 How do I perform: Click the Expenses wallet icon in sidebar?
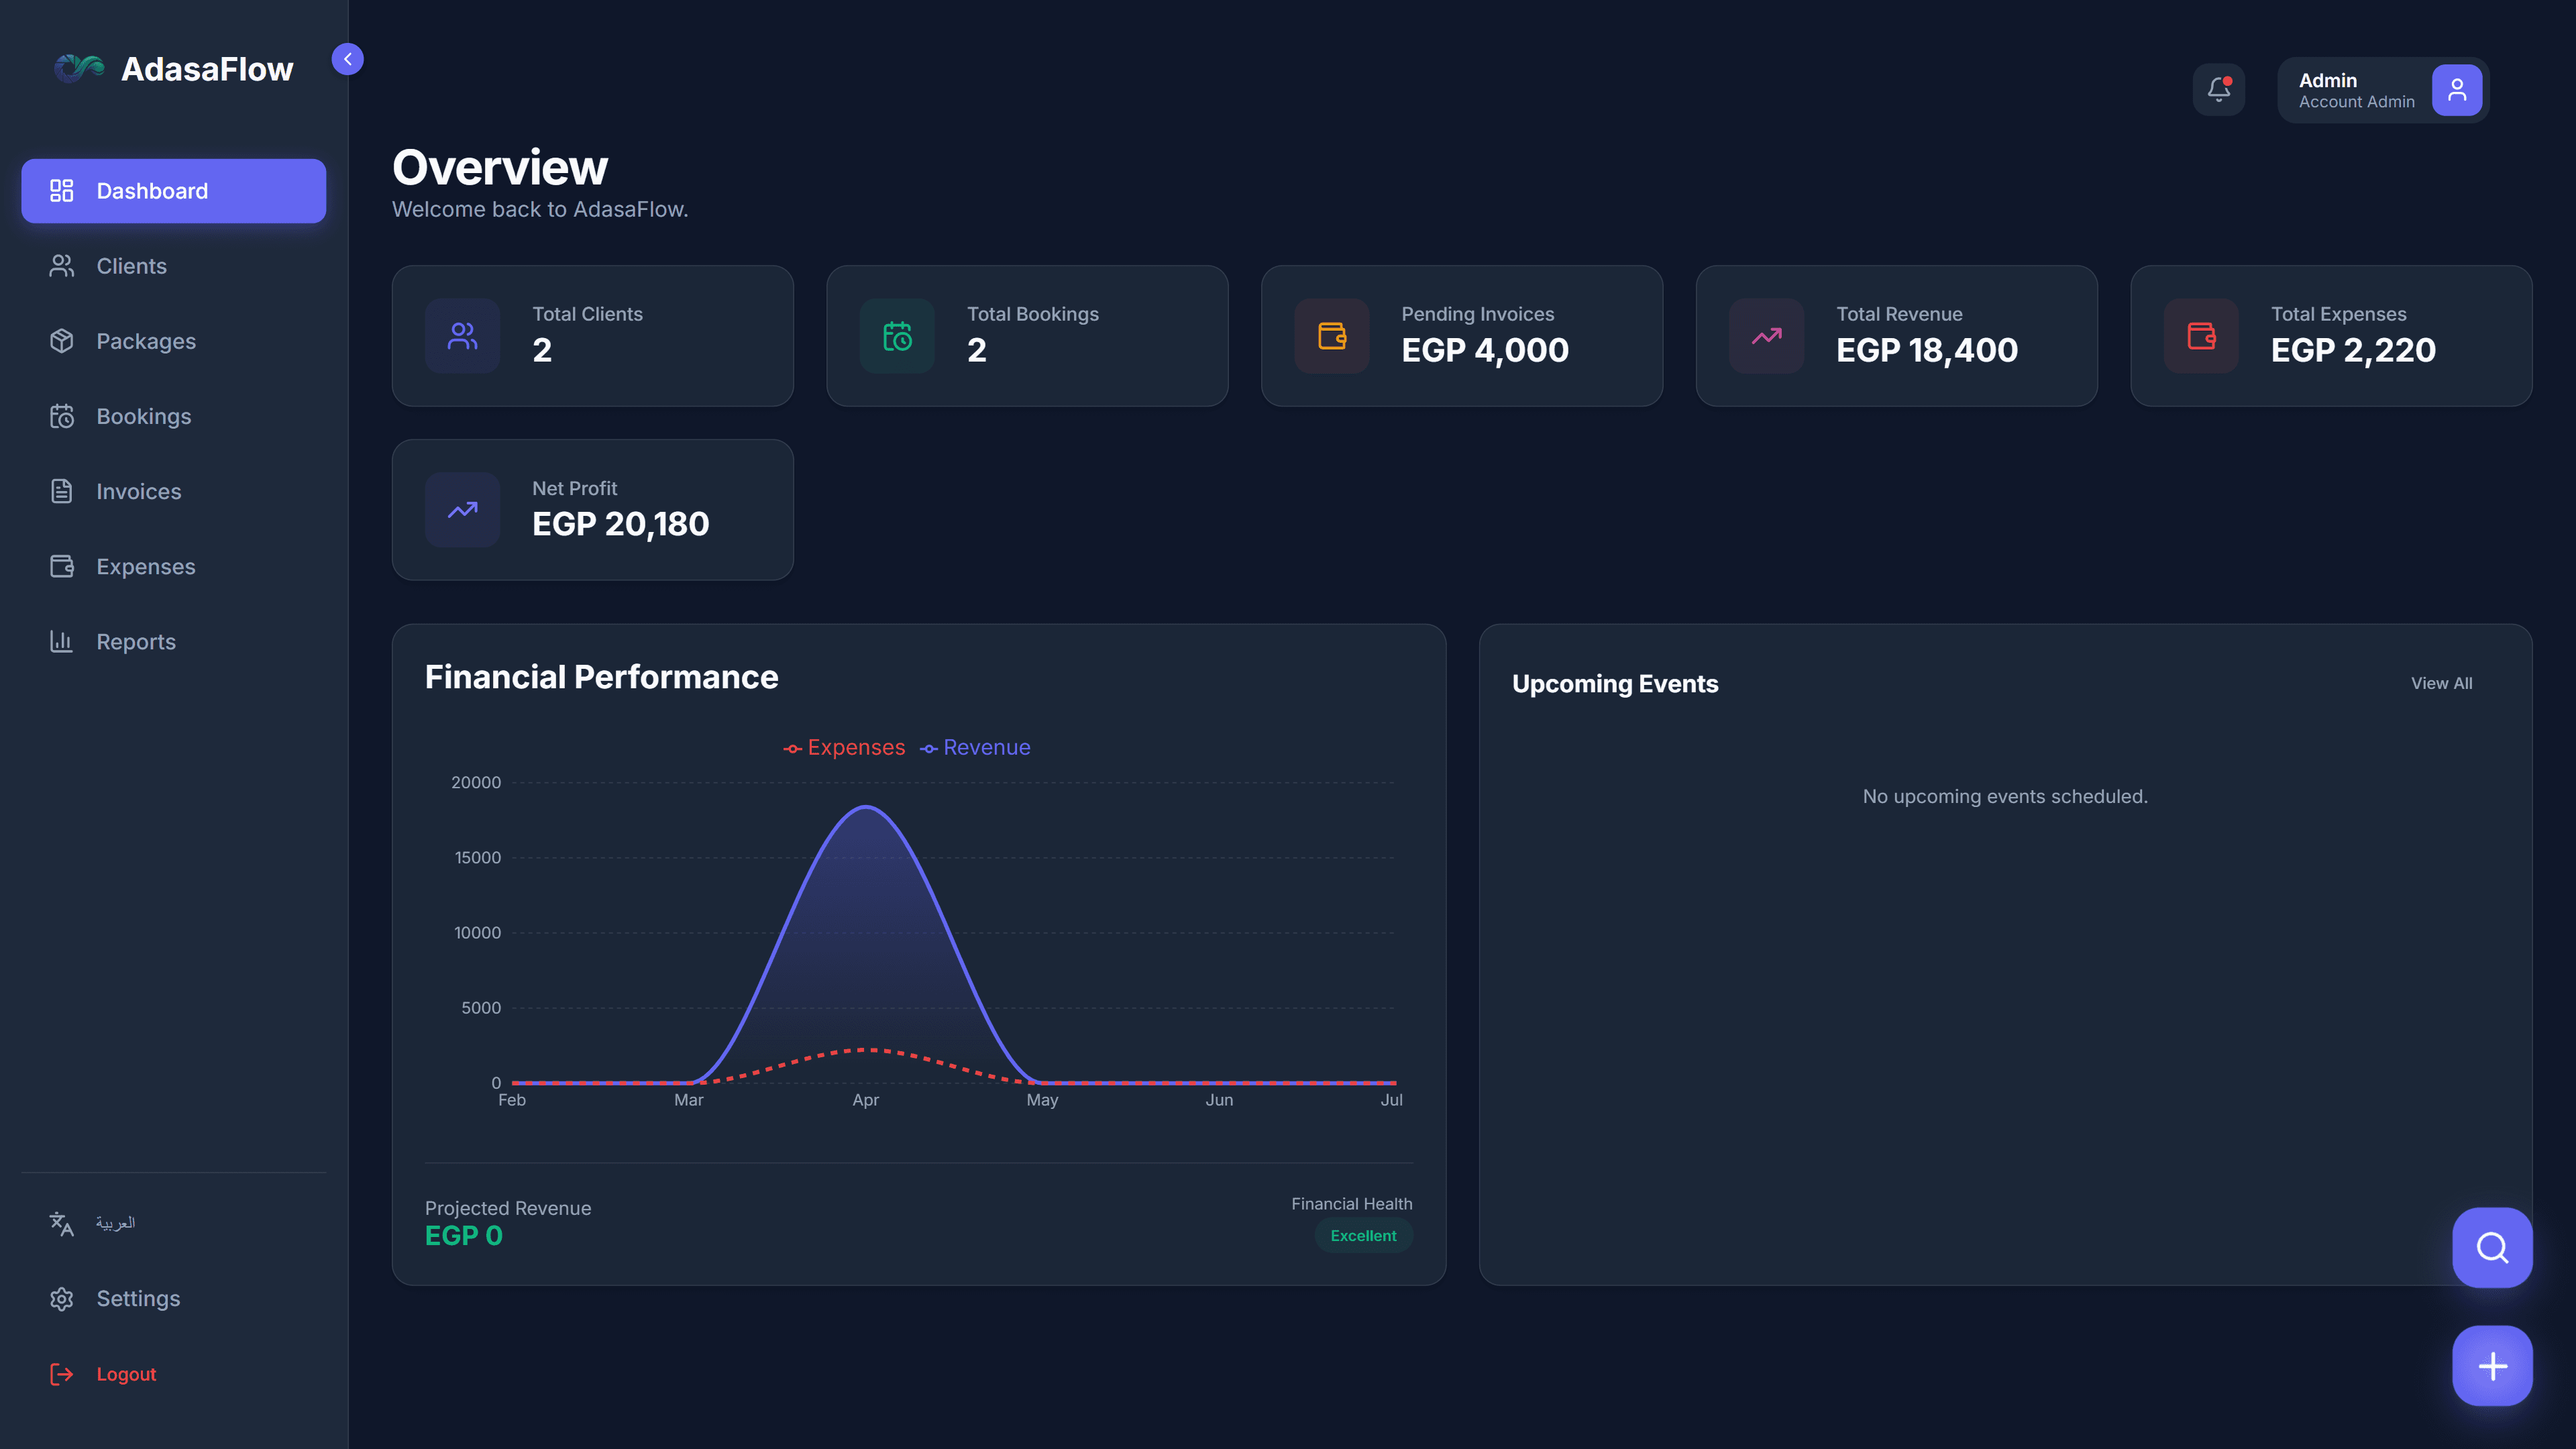pyautogui.click(x=62, y=566)
